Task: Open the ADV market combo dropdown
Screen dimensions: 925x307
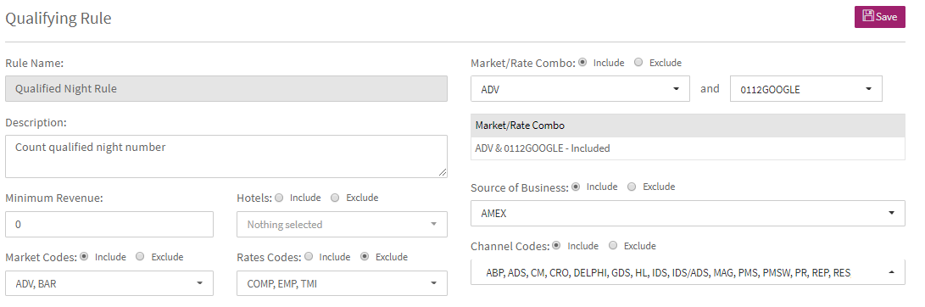Action: [580, 89]
